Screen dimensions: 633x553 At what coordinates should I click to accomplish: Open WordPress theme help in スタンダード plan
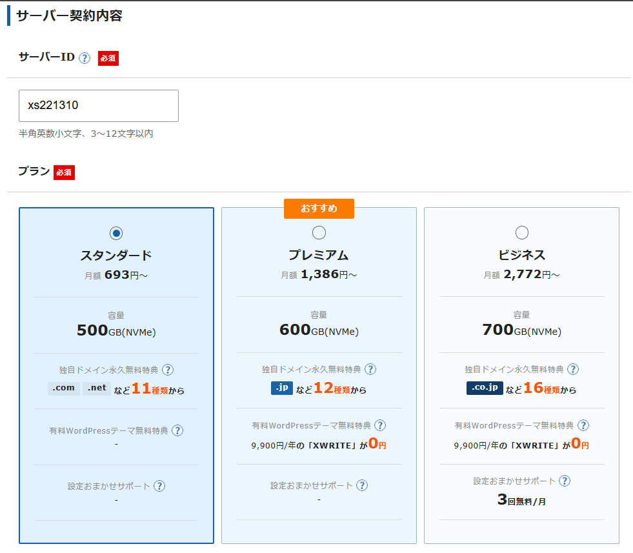click(x=177, y=430)
